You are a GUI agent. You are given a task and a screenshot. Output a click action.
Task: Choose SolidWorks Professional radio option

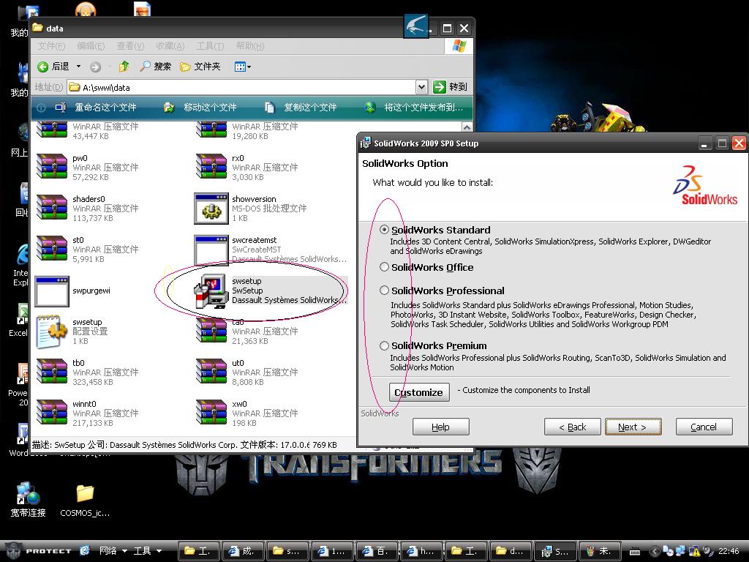384,291
